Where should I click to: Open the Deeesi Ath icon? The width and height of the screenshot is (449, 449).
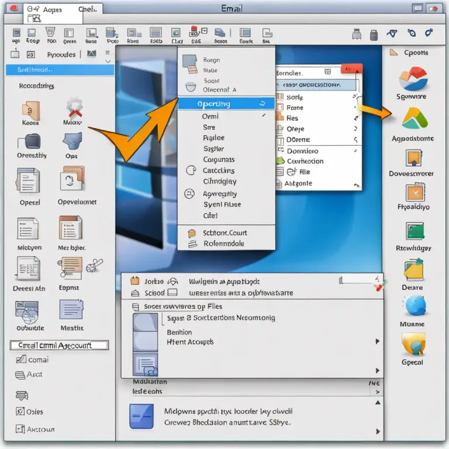[28, 268]
